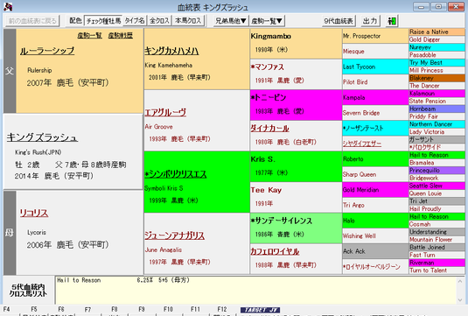Open the 産駒戦歴 link under sire
The height and width of the screenshot is (316, 468).
[121, 36]
